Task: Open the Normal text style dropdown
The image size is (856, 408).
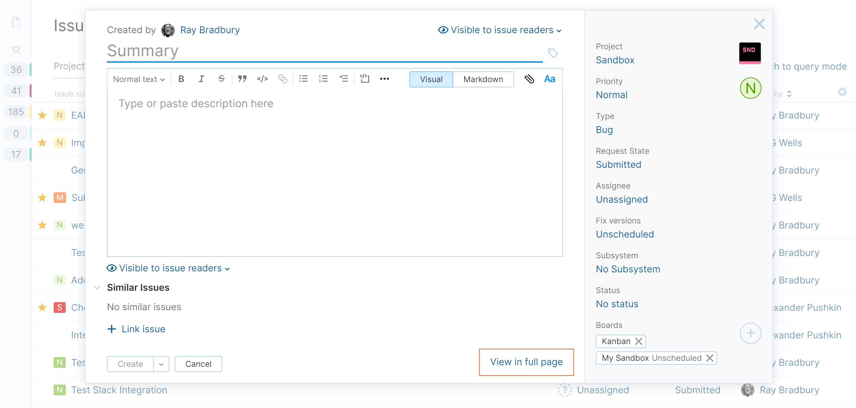Action: click(138, 79)
